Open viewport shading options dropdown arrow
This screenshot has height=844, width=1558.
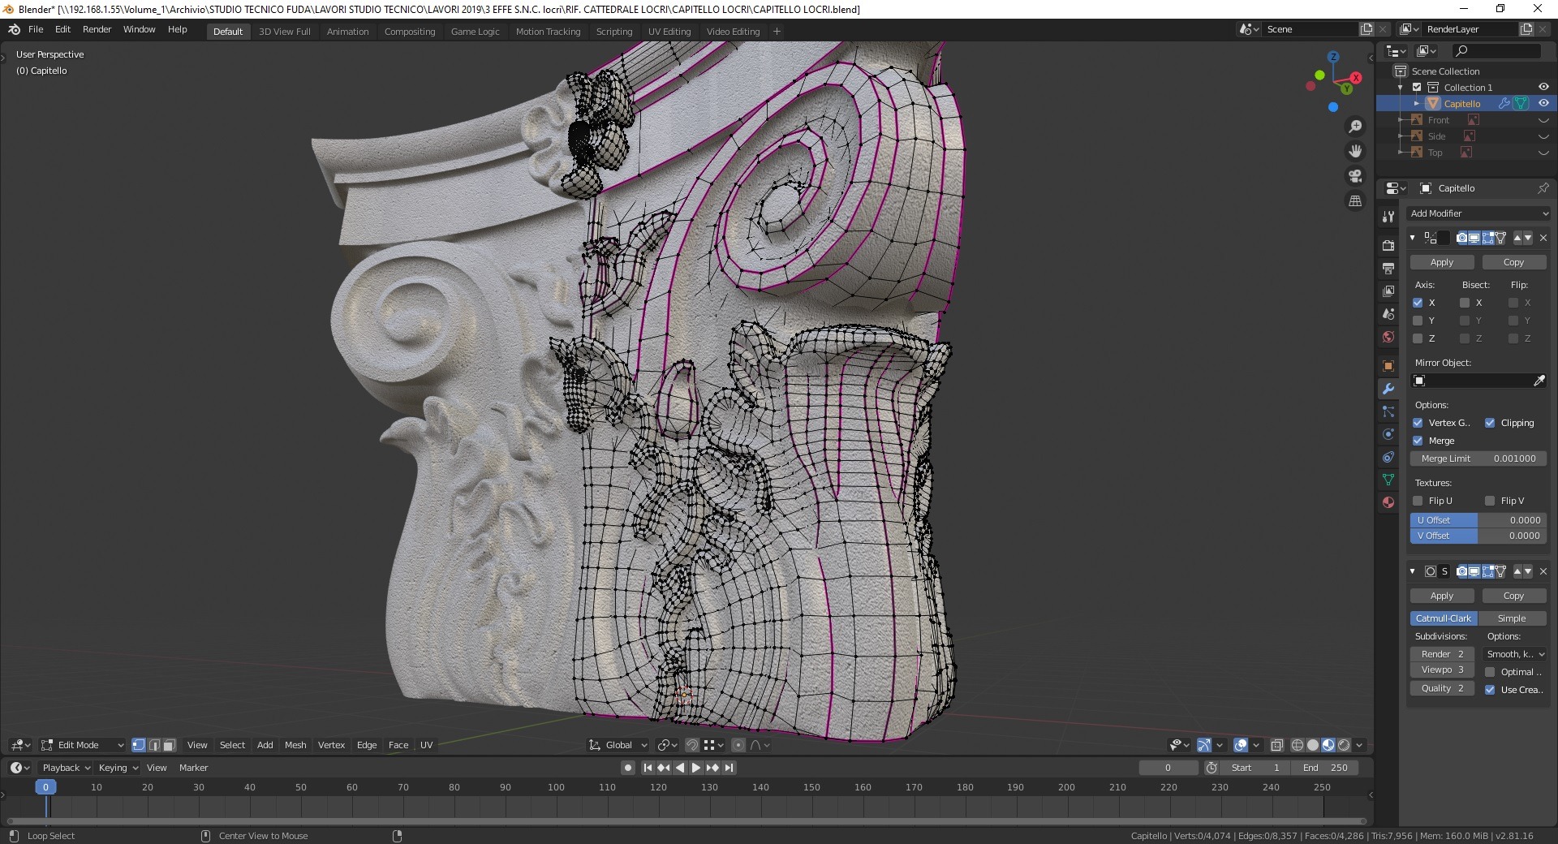(1359, 745)
